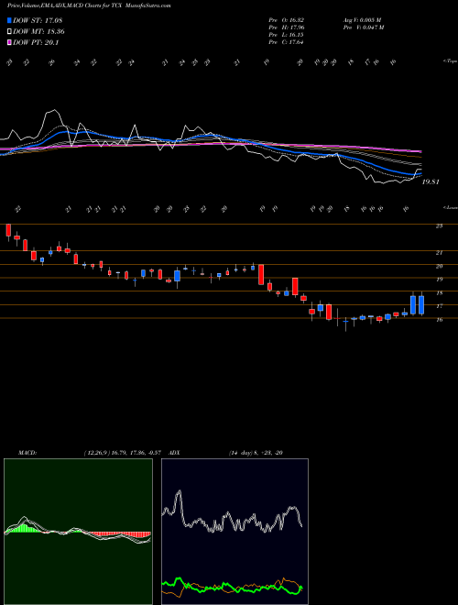
Task: Click the last blue candlestick on the right
Action: click(421, 305)
